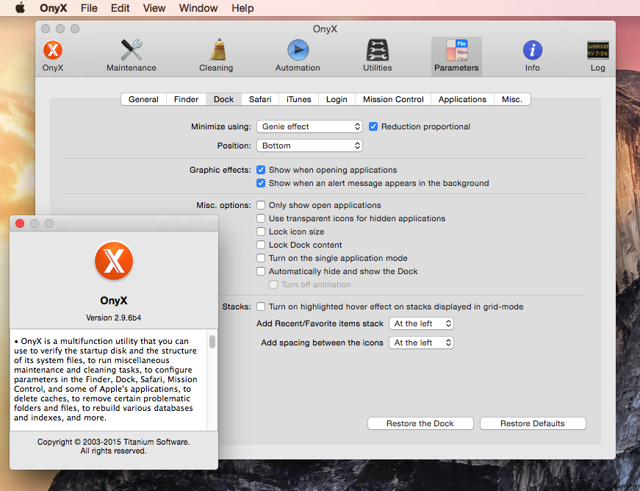Open the Edit menu
The width and height of the screenshot is (640, 491).
(120, 8)
